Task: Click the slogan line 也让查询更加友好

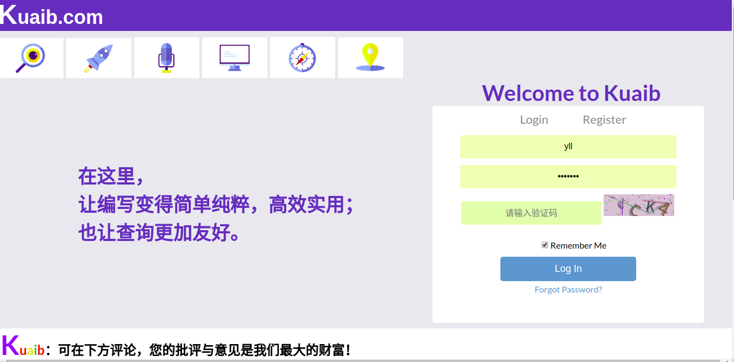Action: 160,233
